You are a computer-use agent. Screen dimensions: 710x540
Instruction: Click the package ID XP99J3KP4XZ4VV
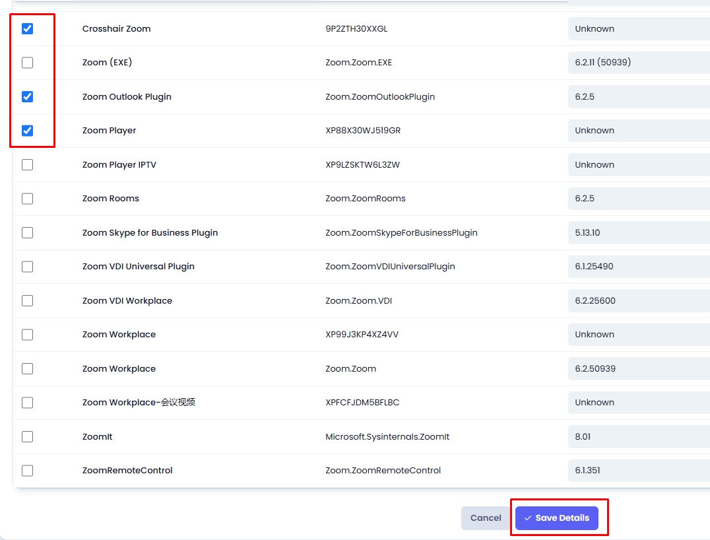pos(362,334)
